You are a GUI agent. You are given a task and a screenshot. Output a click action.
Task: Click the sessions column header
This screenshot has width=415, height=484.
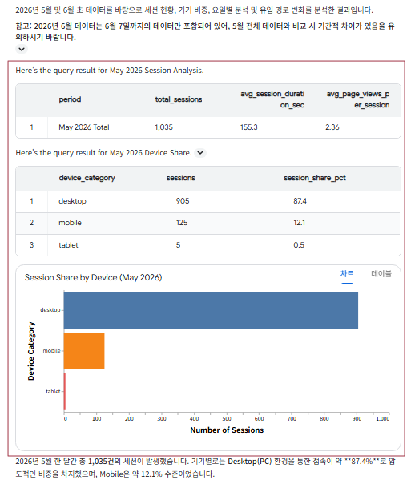tap(181, 178)
